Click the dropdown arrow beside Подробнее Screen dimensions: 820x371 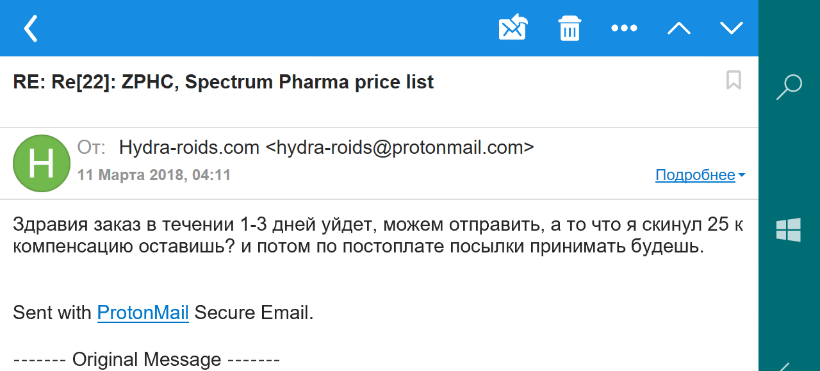click(742, 175)
